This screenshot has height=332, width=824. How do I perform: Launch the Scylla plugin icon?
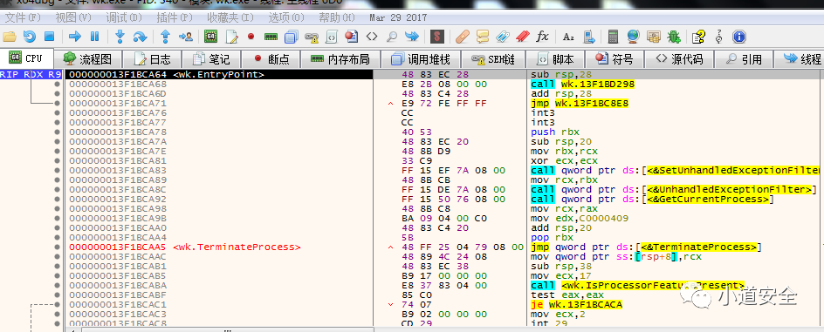click(437, 37)
